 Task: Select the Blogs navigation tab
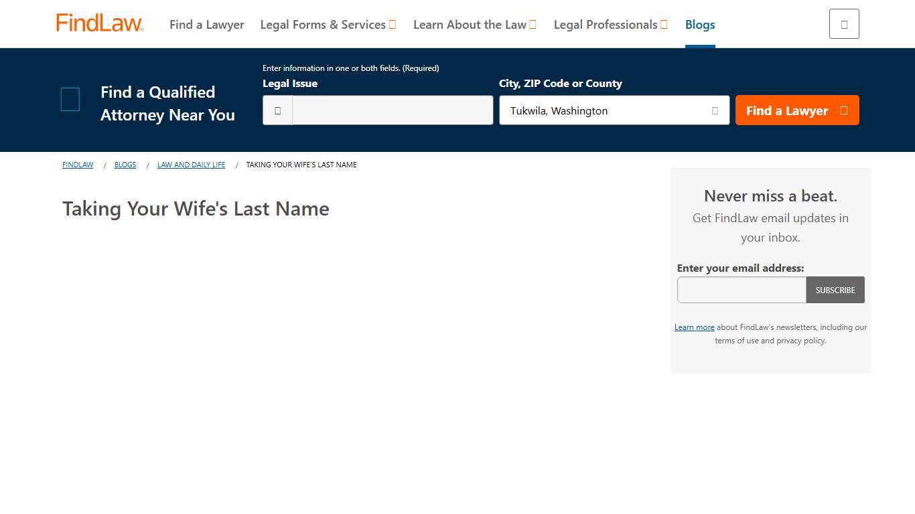[700, 25]
